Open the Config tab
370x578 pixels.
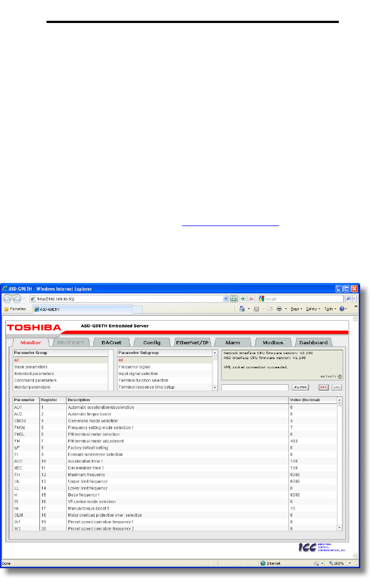click(152, 343)
